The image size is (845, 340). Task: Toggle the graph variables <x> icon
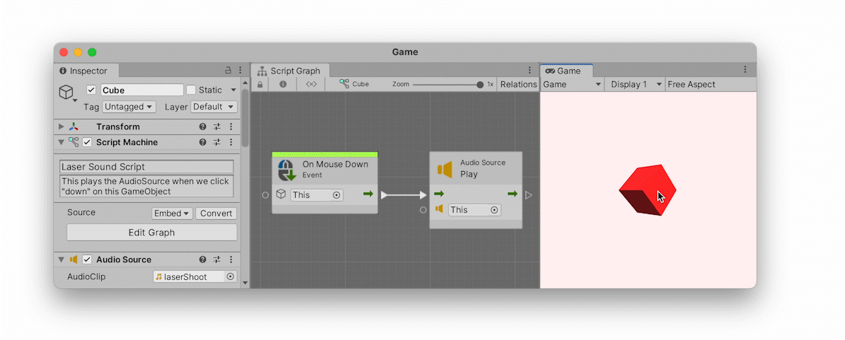(311, 84)
